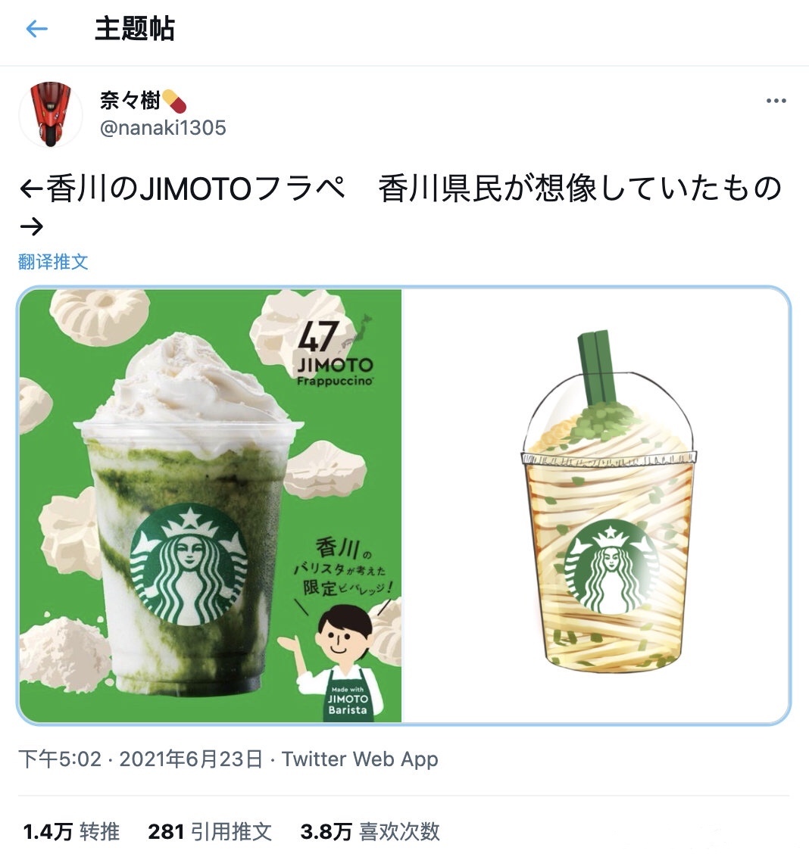Click the siren logo on illustrated udon cup

(x=611, y=567)
